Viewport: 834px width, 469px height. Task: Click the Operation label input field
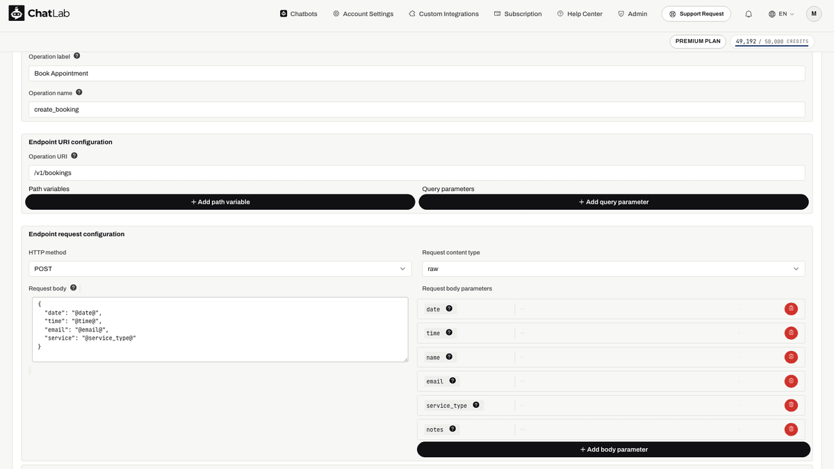click(x=417, y=73)
